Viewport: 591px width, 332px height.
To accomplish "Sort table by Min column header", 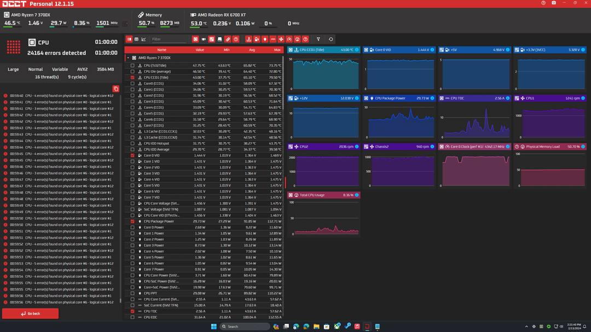I will click(x=227, y=50).
